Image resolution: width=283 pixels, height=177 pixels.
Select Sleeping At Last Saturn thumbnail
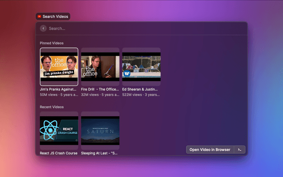pos(100,131)
